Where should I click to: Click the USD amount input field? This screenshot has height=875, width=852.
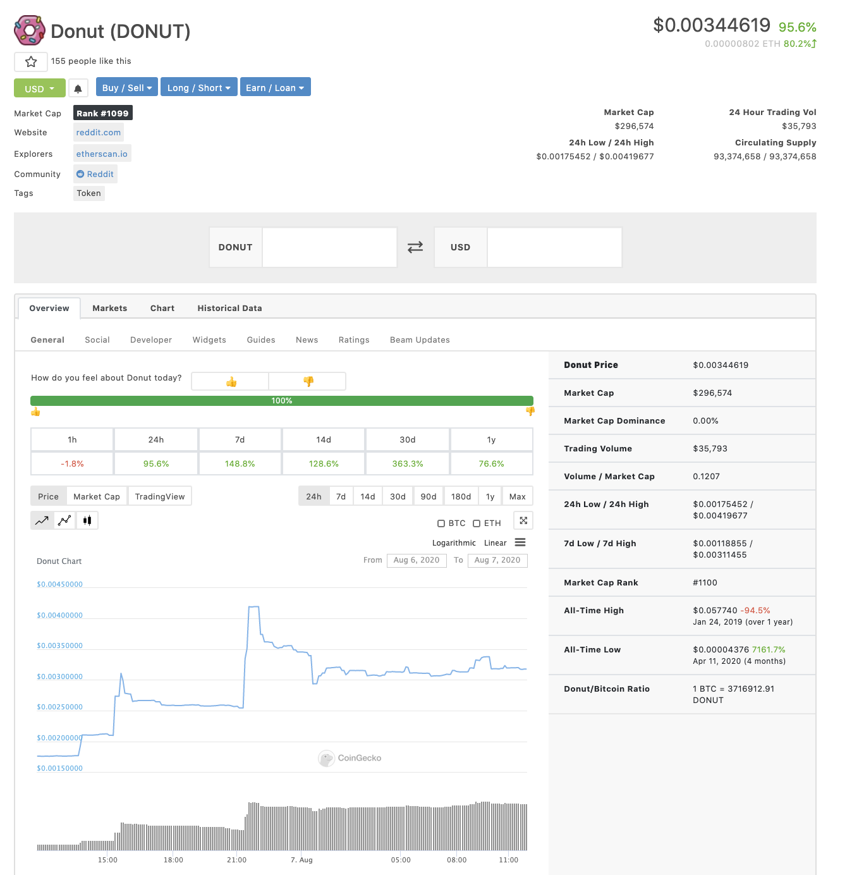point(554,247)
